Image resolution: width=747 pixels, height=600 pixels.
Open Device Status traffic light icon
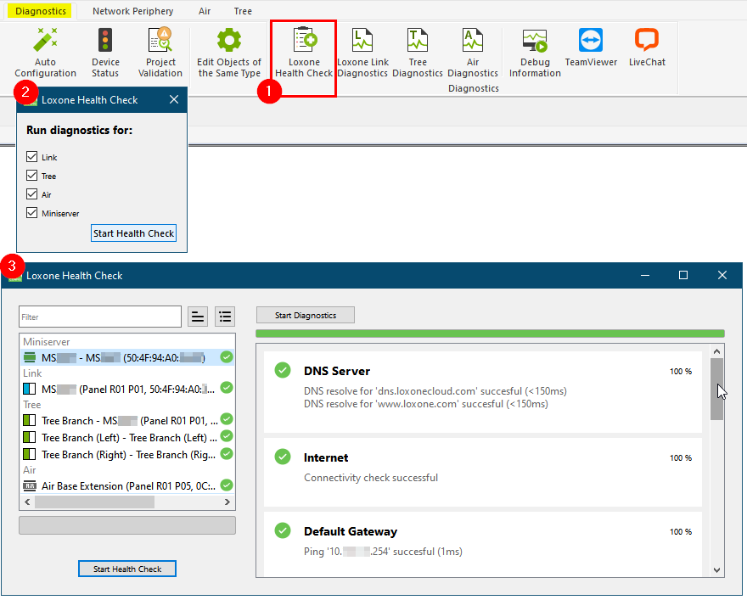point(105,40)
